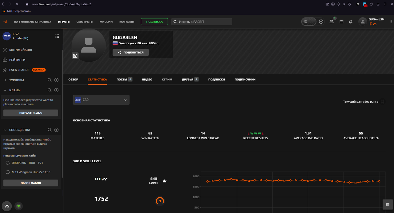The width and height of the screenshot is (394, 213).
Task: Open the games grid icon beside CS2
Action: coord(57,36)
